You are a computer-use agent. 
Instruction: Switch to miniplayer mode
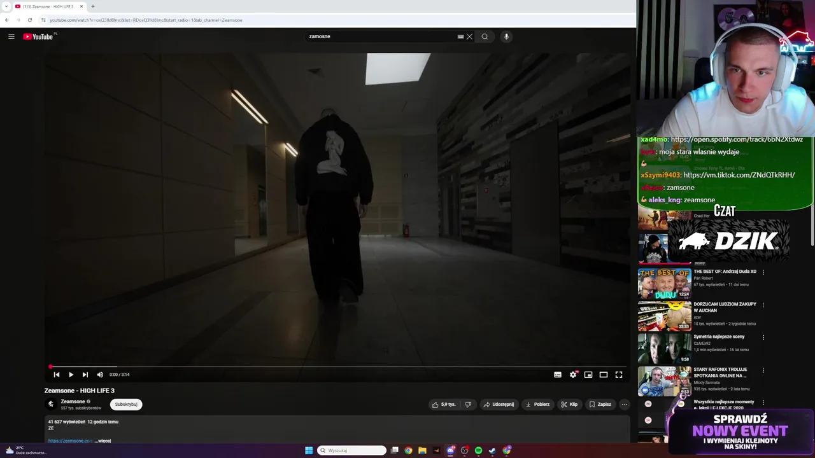click(588, 375)
